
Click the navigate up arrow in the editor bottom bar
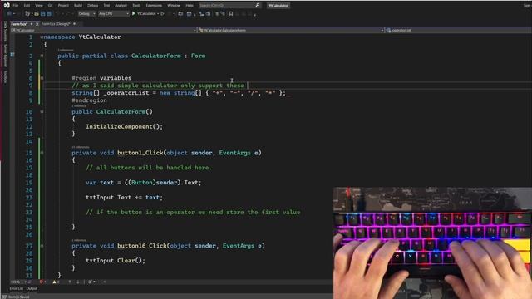coord(70,282)
